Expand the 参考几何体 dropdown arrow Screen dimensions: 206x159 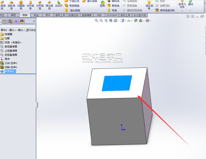click(182, 11)
